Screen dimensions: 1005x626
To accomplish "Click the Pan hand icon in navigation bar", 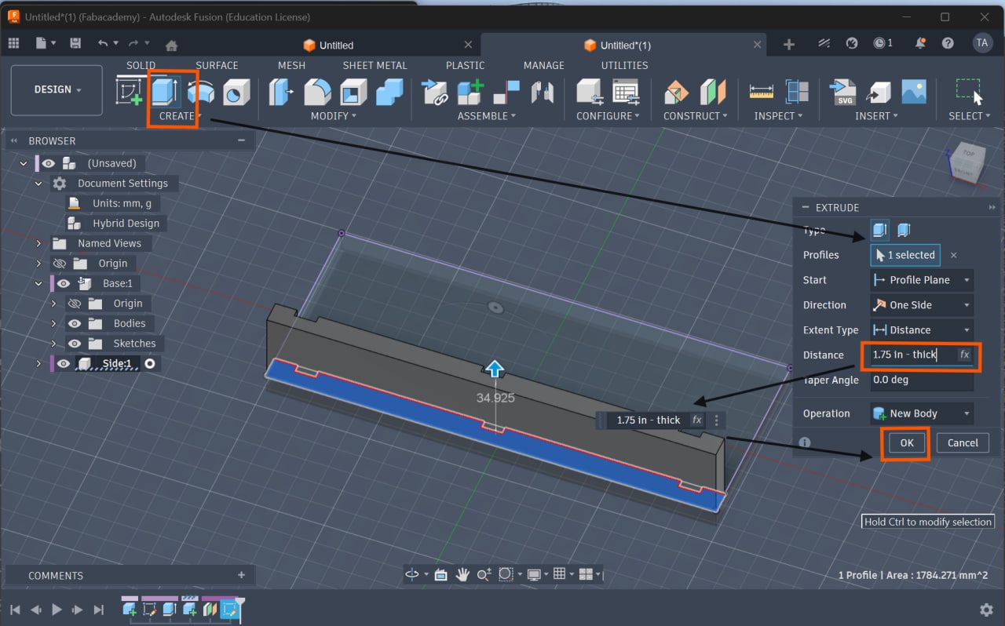I will tap(462, 574).
